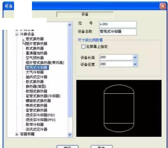Open the 设备长高 dropdown arrow
Screen dimensions: 168x148
pos(135,57)
